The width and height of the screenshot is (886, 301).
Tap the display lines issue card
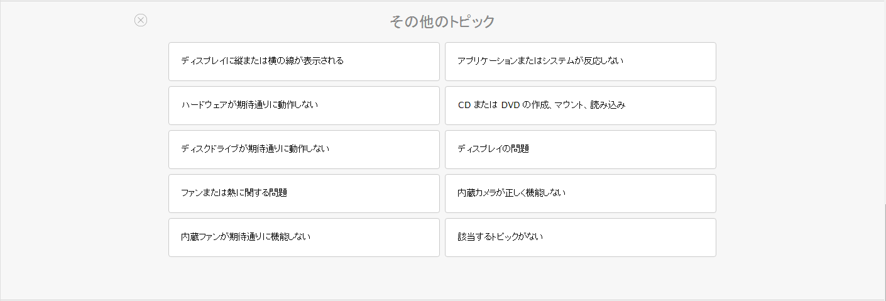pyautogui.click(x=304, y=62)
